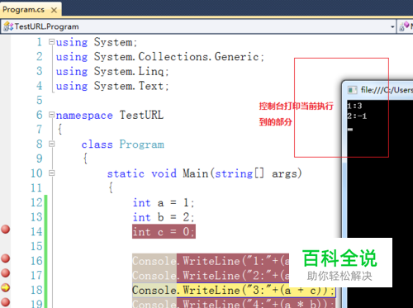
Task: Open the TestURL.Program class dropdown
Action: click(392, 26)
